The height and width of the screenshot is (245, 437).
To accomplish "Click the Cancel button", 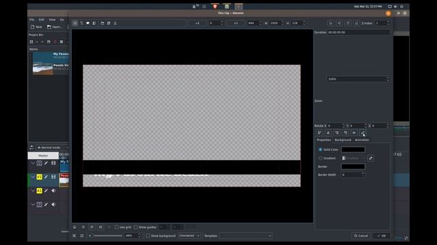I will click(x=361, y=236).
